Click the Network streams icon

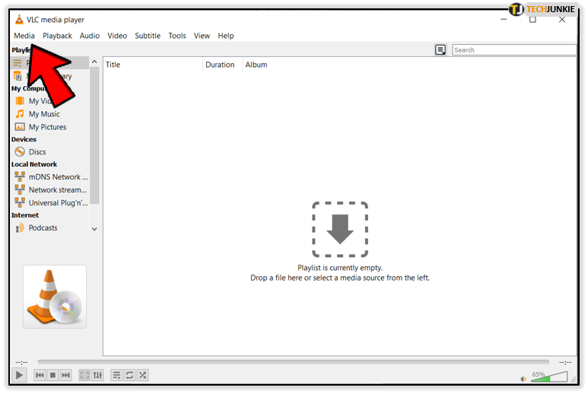click(20, 189)
